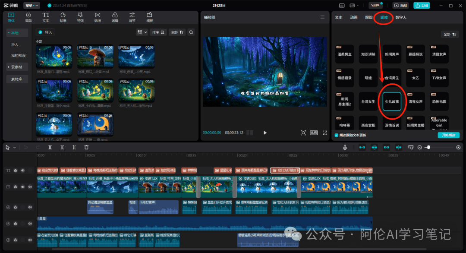Open the 素材库 material library
Screen dimensions: 466x253
click(17, 79)
